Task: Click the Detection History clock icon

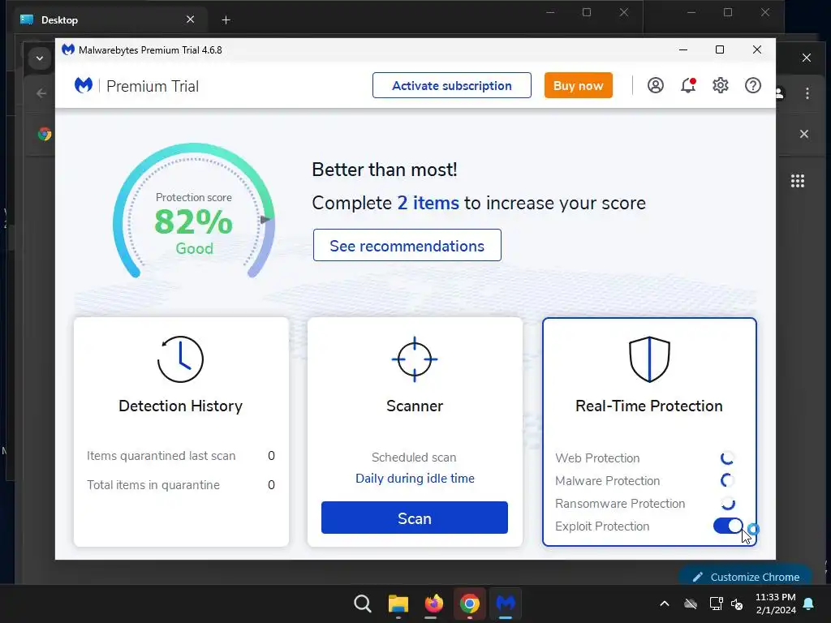Action: tap(180, 359)
